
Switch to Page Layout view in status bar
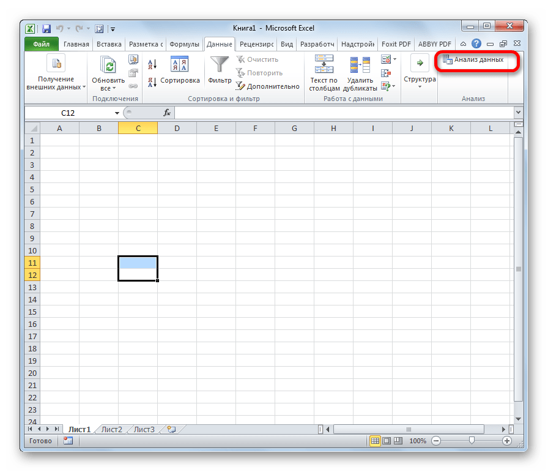pyautogui.click(x=387, y=441)
